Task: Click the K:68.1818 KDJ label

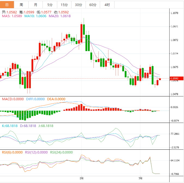Action: pos(10,126)
